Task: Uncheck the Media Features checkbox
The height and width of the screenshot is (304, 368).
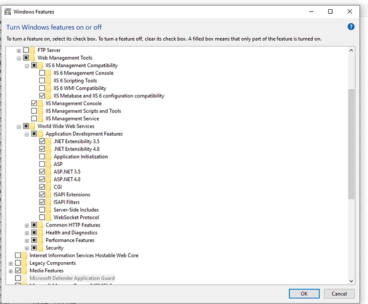Action: (x=18, y=270)
